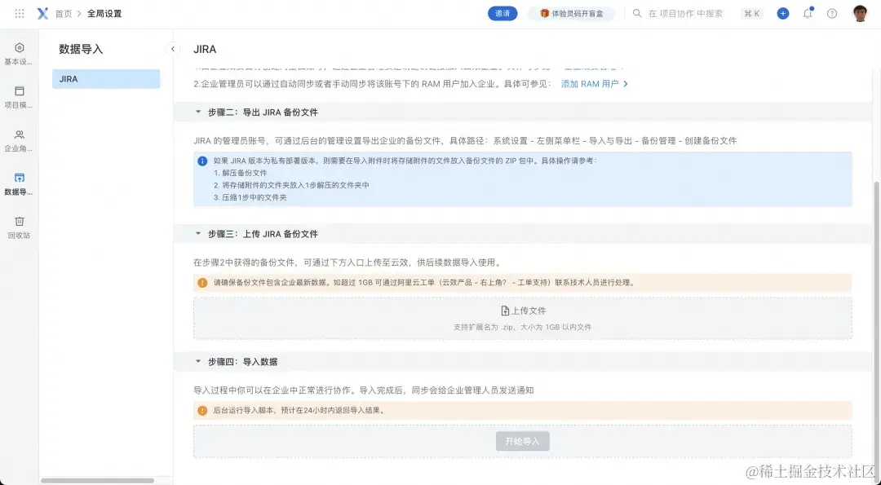The image size is (881, 485).
Task: Open 项目模板 from the sidebar icon
Action: (18, 92)
